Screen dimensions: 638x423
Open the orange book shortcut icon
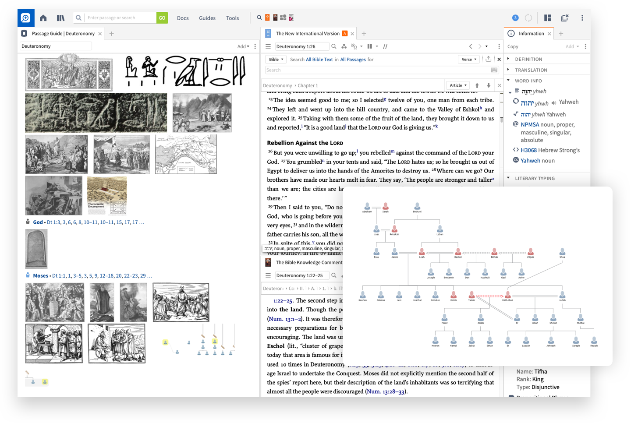click(x=267, y=18)
